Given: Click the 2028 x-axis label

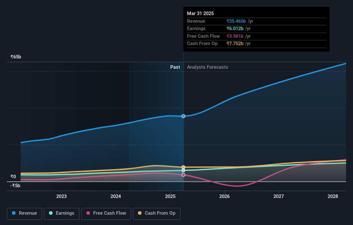Looking at the screenshot, I should pyautogui.click(x=333, y=197).
